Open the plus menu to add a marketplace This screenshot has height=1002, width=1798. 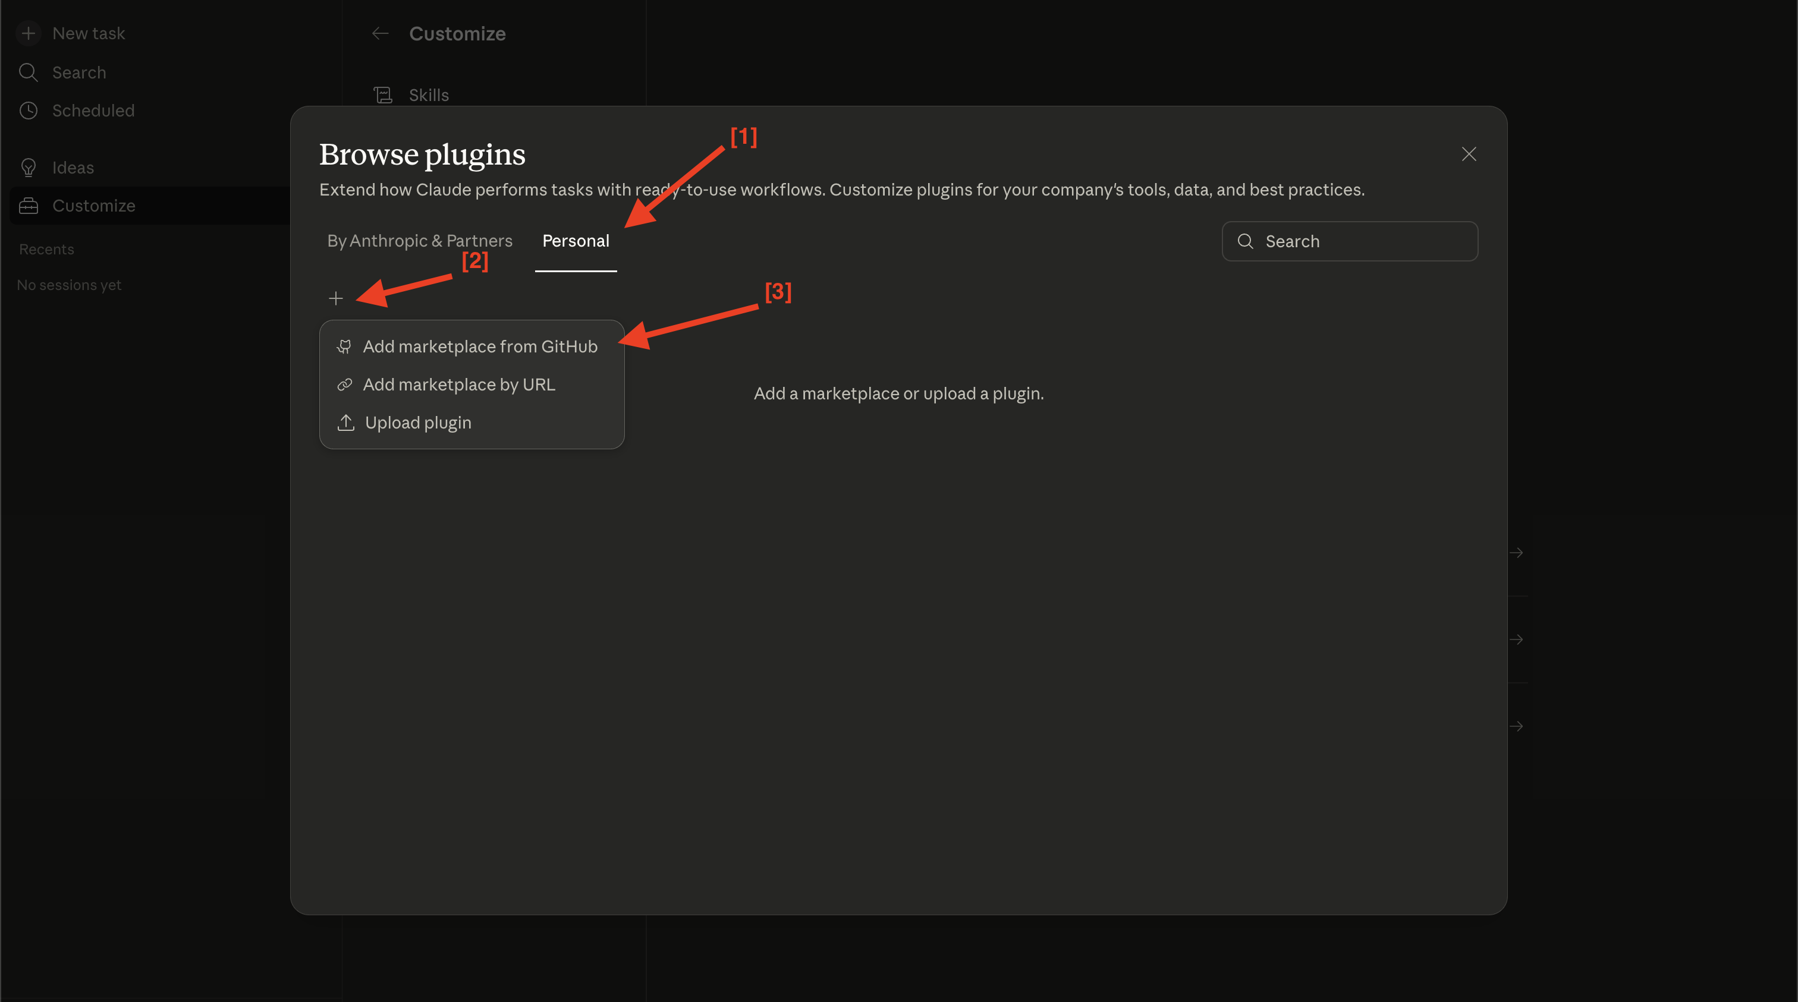point(336,298)
